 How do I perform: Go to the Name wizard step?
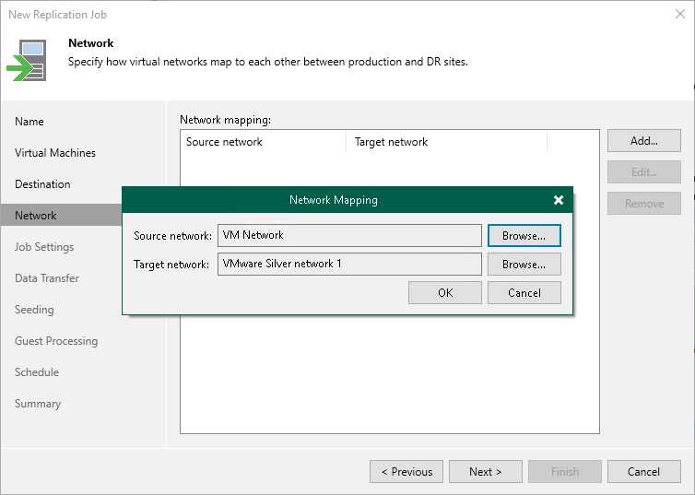pyautogui.click(x=29, y=122)
